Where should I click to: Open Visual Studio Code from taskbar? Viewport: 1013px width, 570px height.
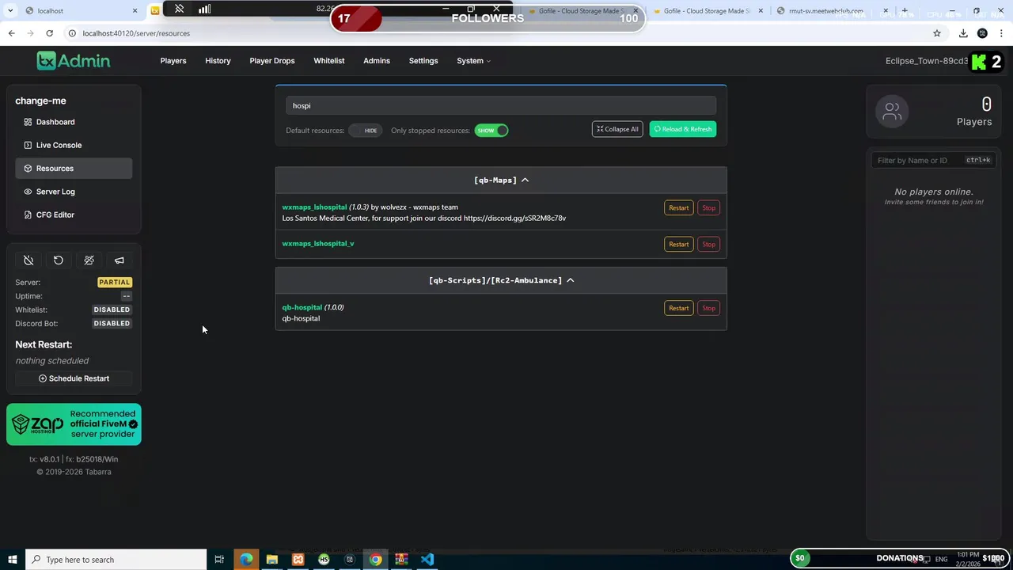click(x=427, y=559)
